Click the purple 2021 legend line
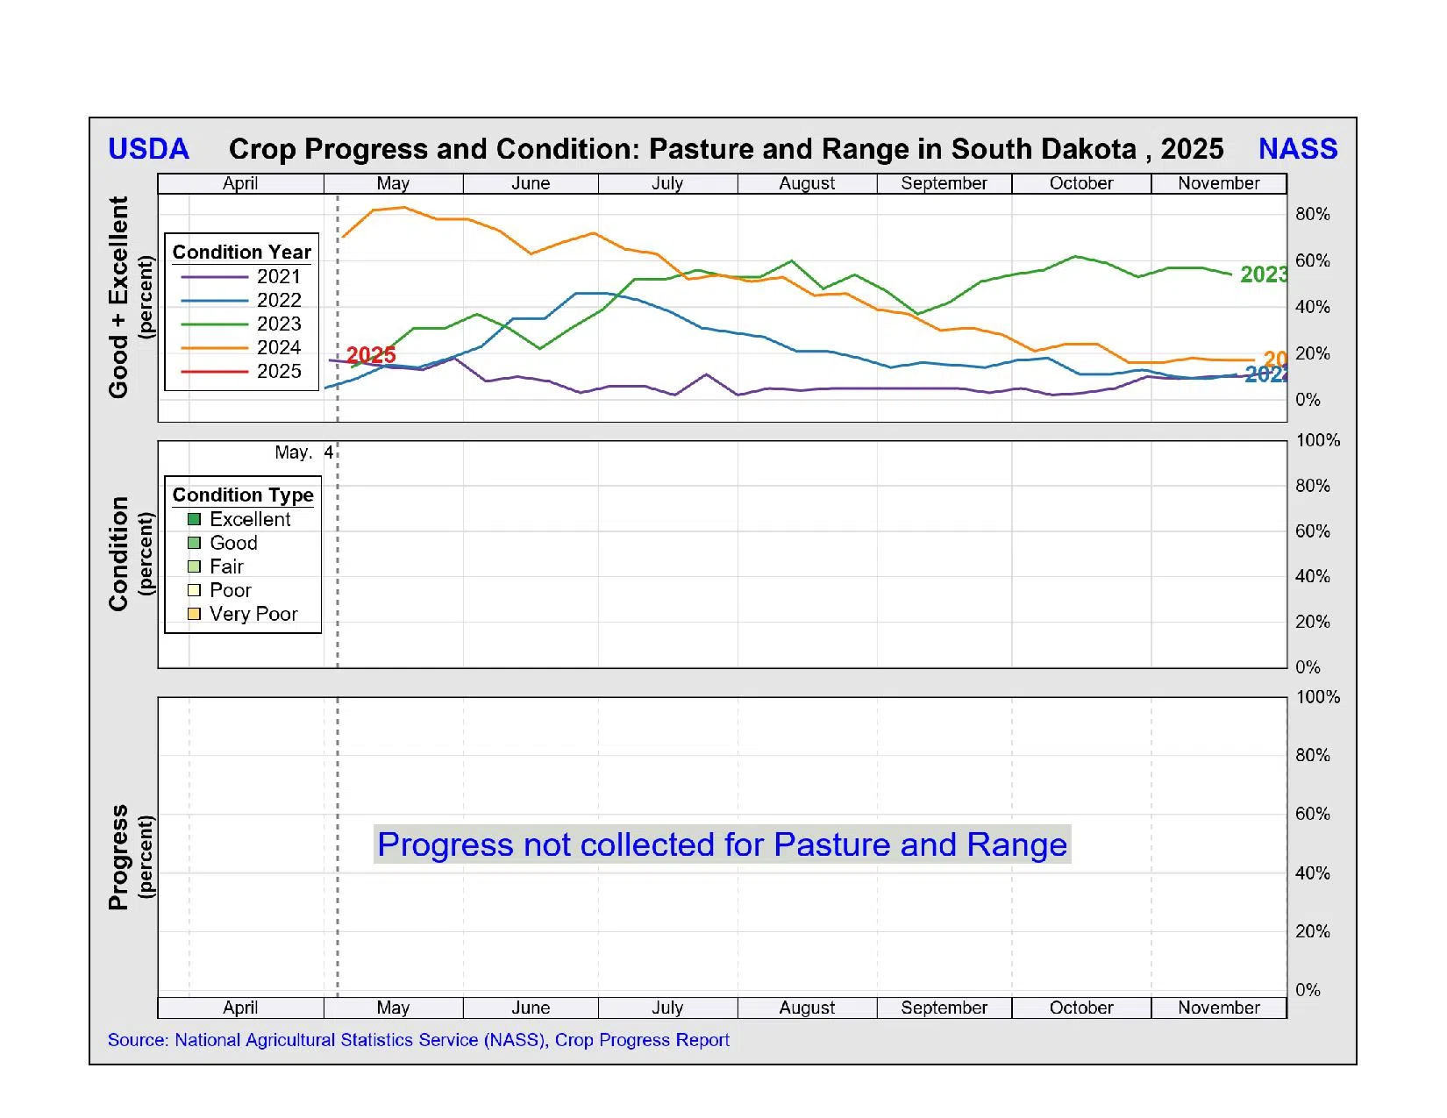This screenshot has height=1118, width=1447. (x=214, y=277)
